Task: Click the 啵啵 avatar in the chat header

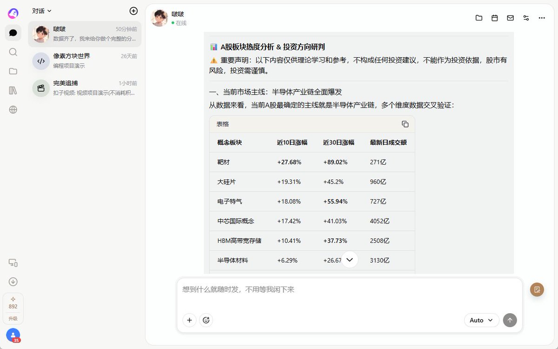Action: [x=159, y=18]
